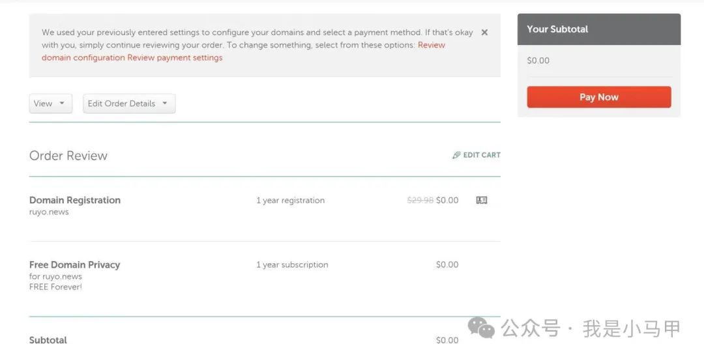Click the 1 year subscription text
Viewport: 704px width, 357px height.
point(292,264)
